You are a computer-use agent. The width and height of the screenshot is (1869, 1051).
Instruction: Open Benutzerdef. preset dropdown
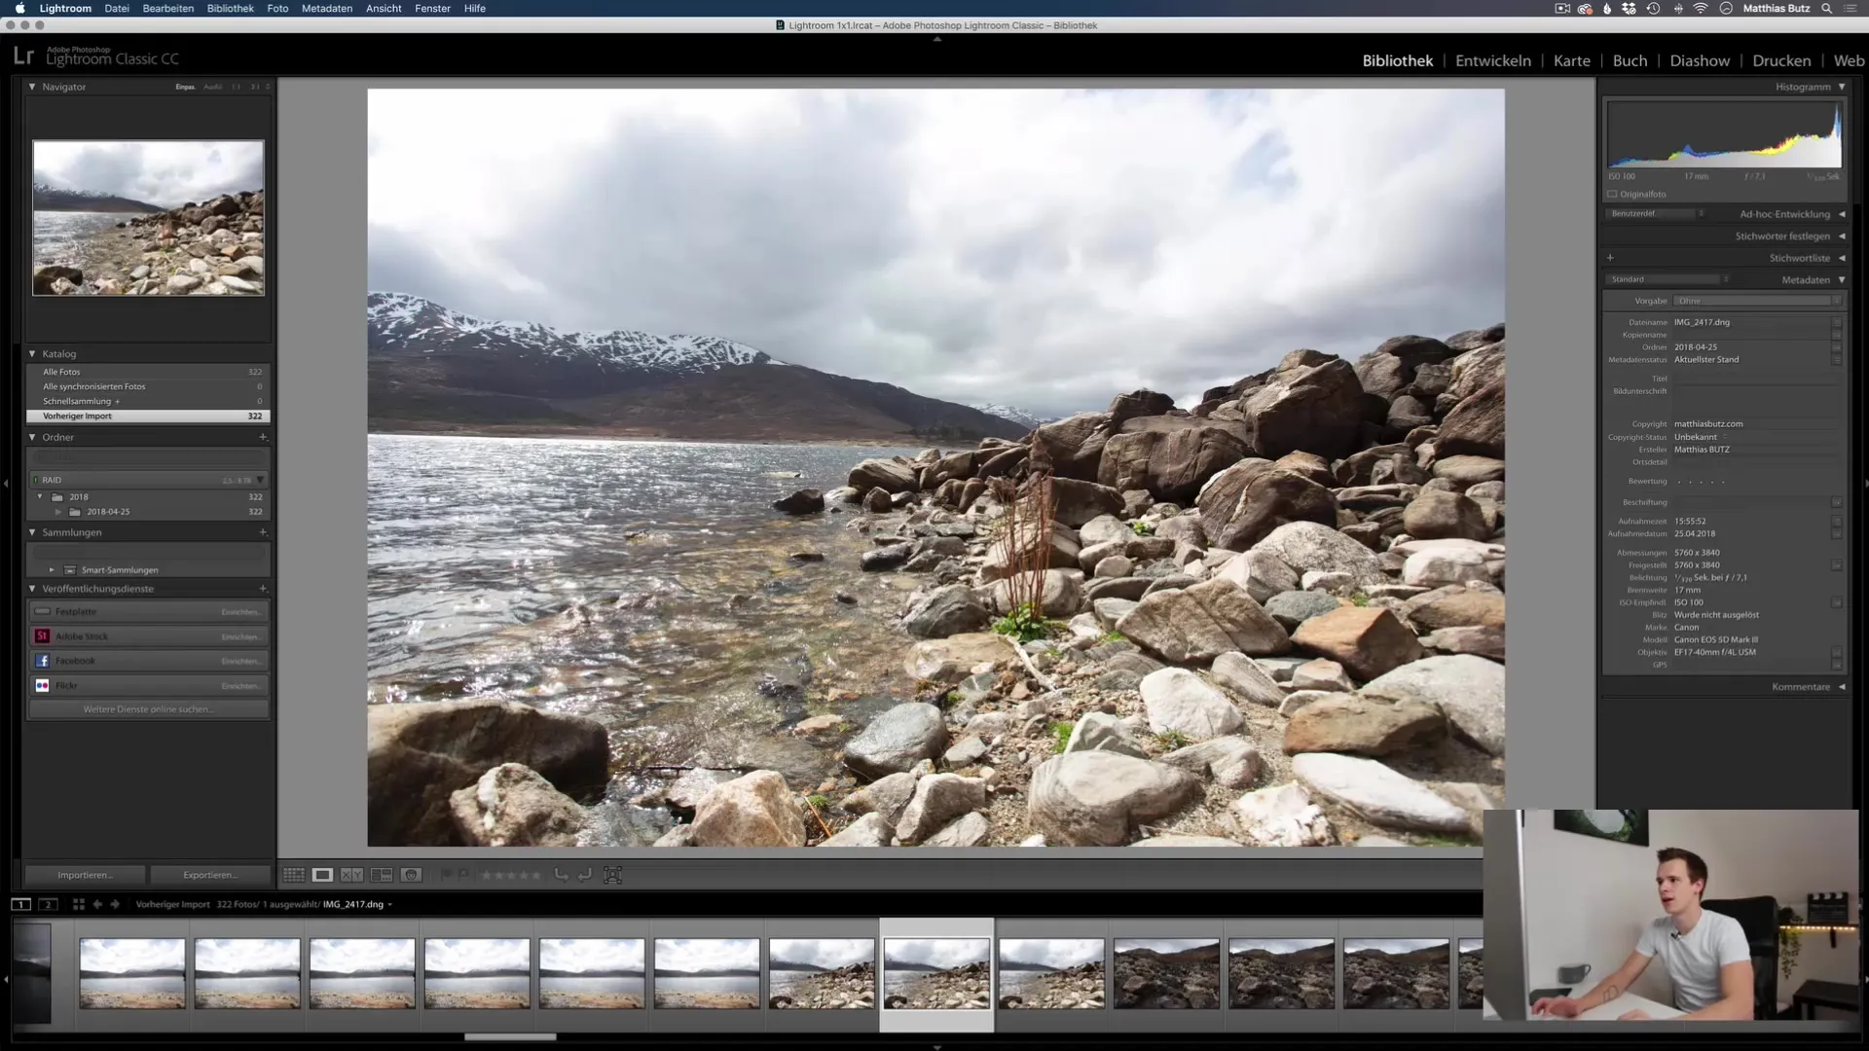coord(1657,213)
